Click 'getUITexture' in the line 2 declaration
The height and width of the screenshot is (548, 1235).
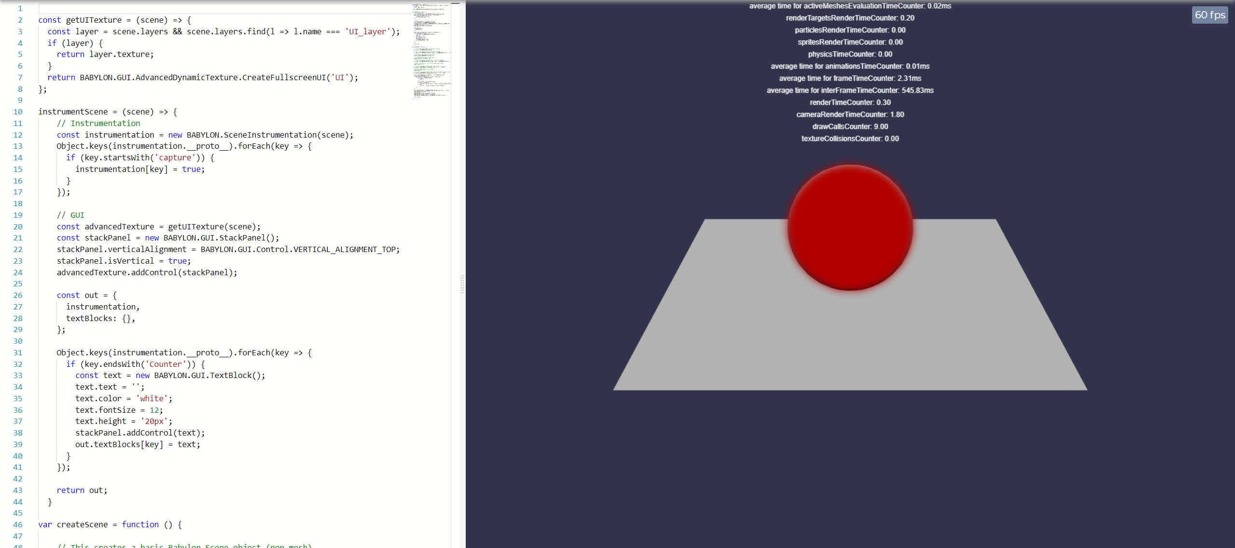pos(94,20)
